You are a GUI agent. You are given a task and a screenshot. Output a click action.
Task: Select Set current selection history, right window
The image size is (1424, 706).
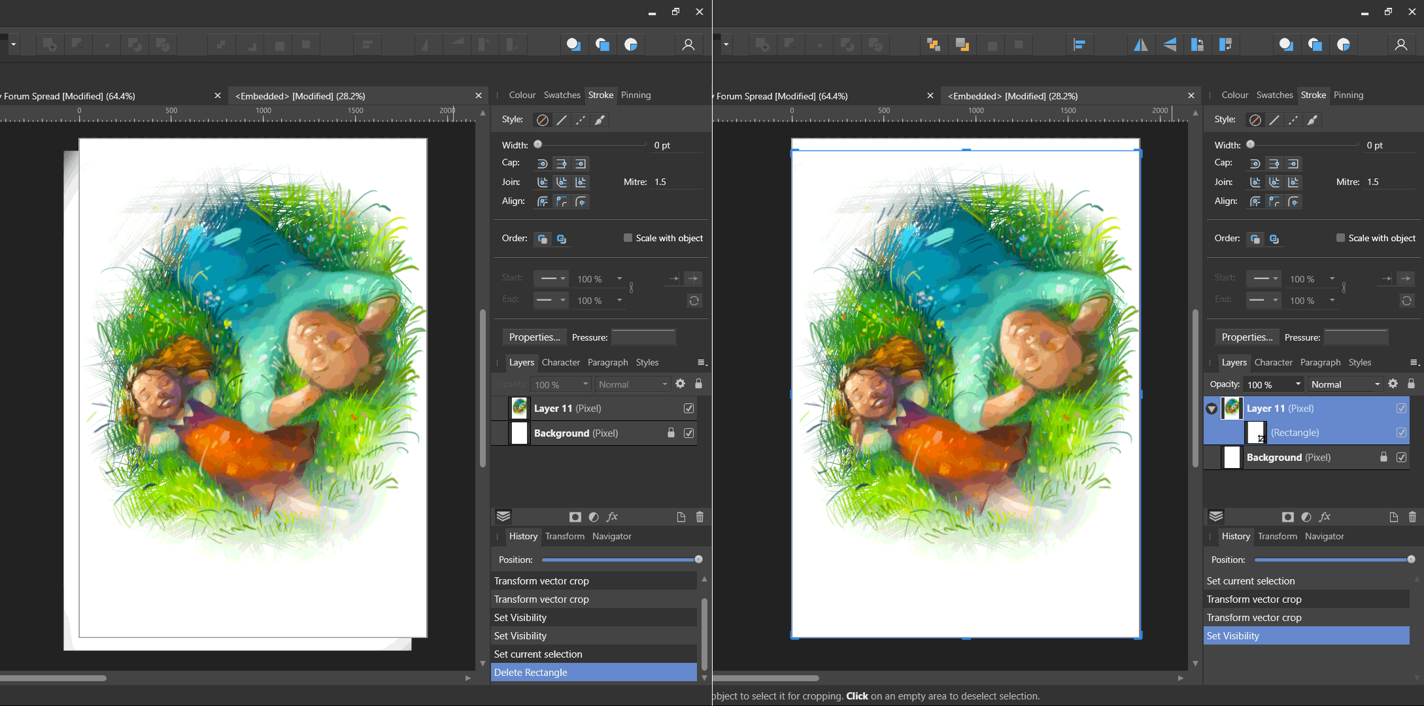[1306, 581]
